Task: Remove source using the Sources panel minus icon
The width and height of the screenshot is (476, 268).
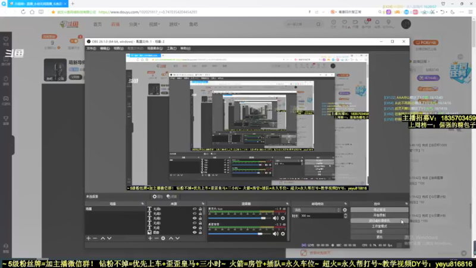Action: [x=156, y=239]
